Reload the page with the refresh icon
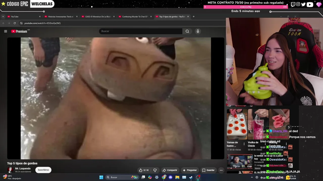The height and width of the screenshot is (181, 323). click(x=15, y=23)
